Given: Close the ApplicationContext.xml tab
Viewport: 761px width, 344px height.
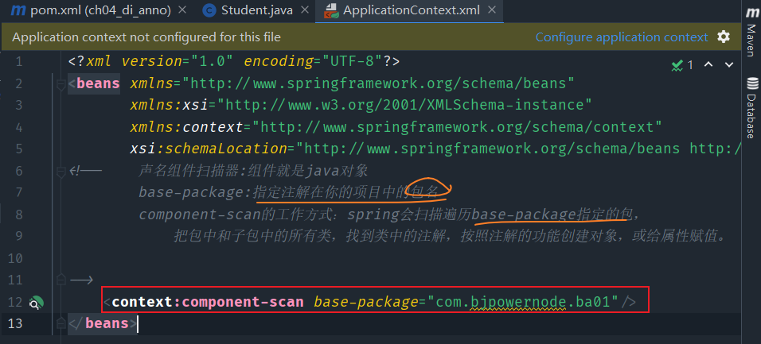Looking at the screenshot, I should [491, 10].
